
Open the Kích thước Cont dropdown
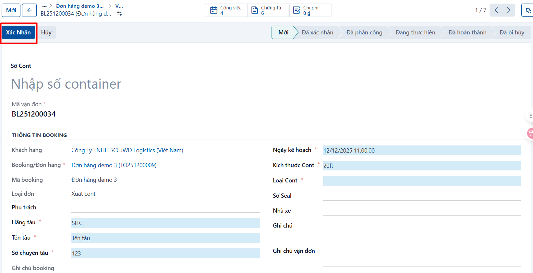coord(422,166)
